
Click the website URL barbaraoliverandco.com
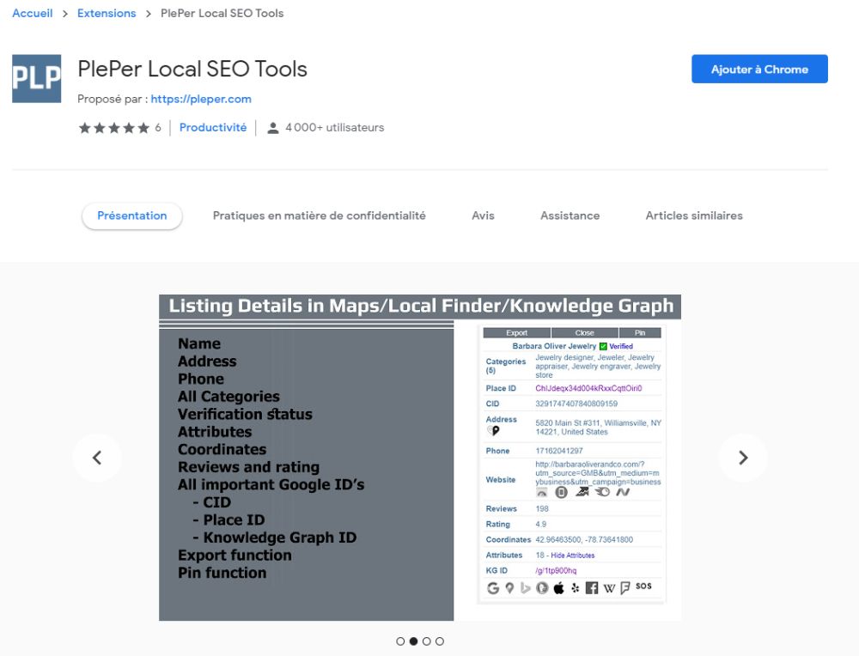(598, 473)
